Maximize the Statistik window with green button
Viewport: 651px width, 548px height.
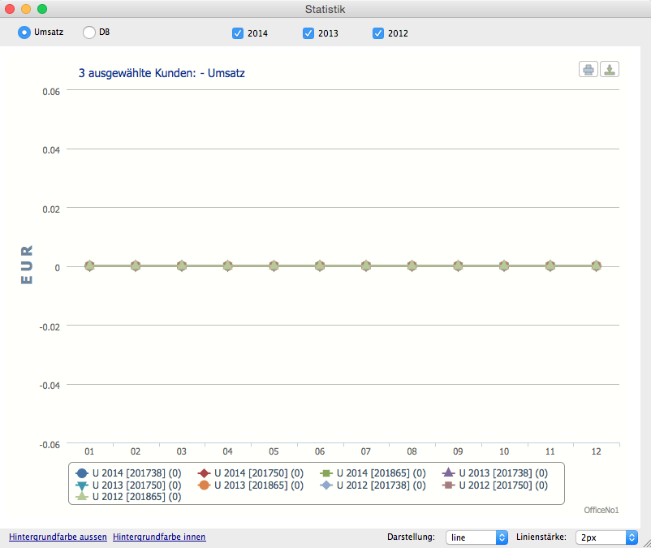(x=42, y=9)
